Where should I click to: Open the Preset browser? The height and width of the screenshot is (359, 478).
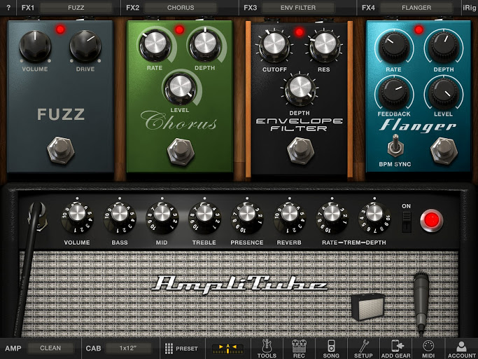[x=181, y=348]
